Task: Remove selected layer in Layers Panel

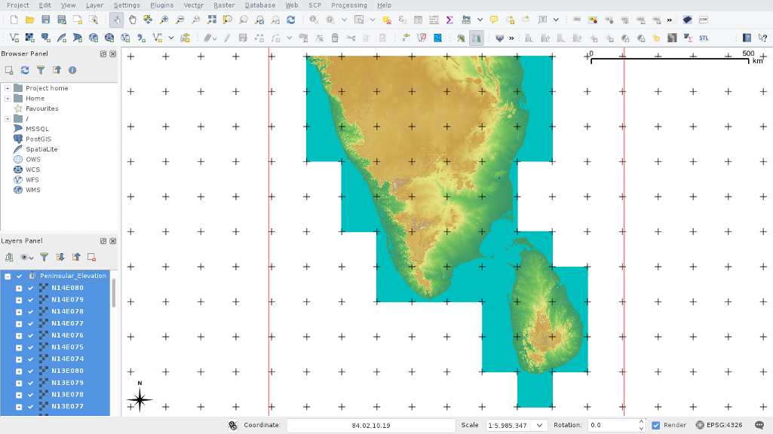Action: [91, 257]
